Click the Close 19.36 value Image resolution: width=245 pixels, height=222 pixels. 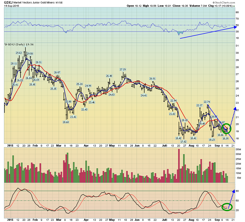(180, 6)
